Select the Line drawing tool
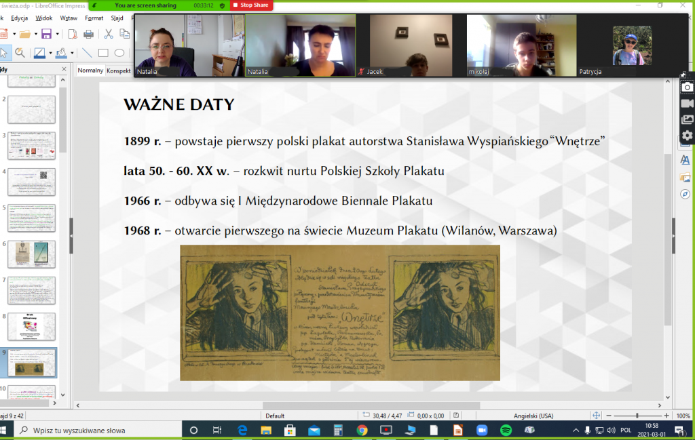Viewport: 695px width, 440px height. [87, 53]
